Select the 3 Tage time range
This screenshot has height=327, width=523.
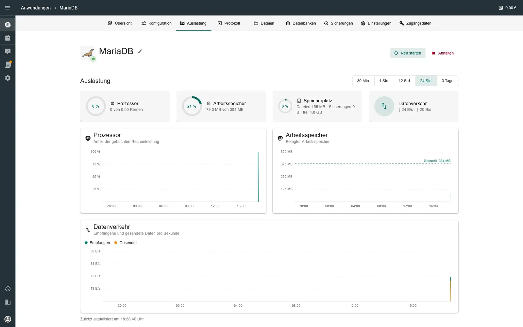click(447, 81)
